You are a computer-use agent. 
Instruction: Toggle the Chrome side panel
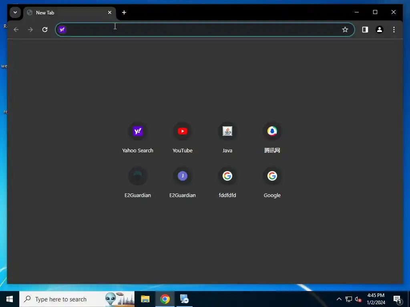pos(365,30)
